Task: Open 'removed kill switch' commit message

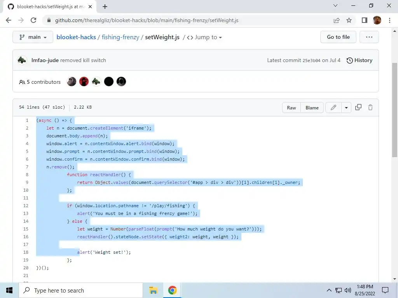Action: point(83,60)
